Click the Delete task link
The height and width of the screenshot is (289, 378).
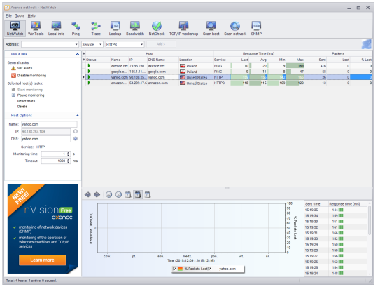(x=22, y=107)
